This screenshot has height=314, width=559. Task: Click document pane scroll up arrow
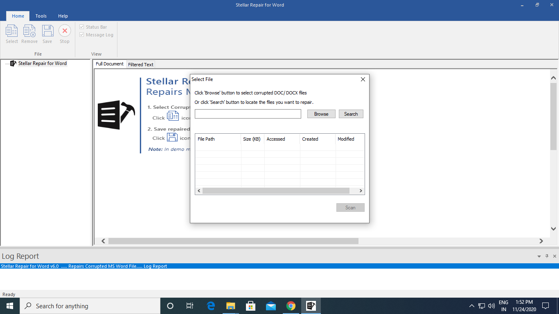(554, 78)
